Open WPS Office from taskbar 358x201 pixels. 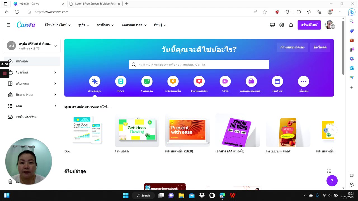point(232,195)
